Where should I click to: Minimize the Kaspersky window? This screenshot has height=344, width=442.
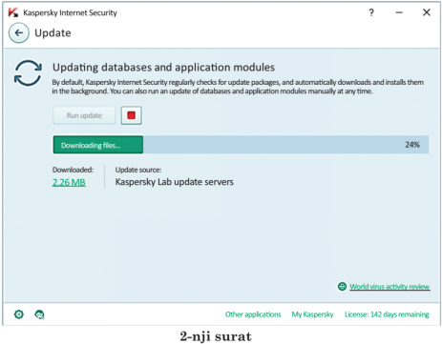(399, 12)
